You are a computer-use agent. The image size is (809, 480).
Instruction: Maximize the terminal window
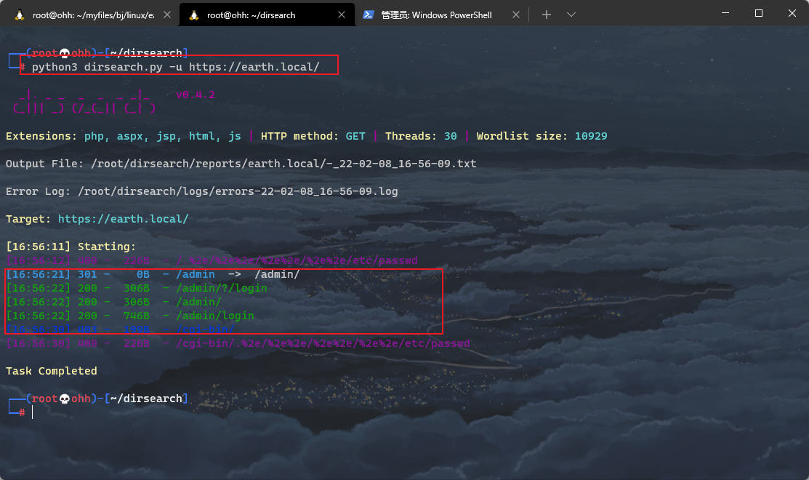(758, 13)
